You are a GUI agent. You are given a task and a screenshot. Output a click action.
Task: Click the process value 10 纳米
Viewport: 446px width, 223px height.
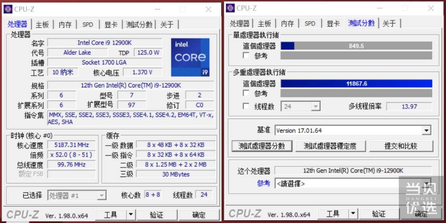(x=63, y=72)
